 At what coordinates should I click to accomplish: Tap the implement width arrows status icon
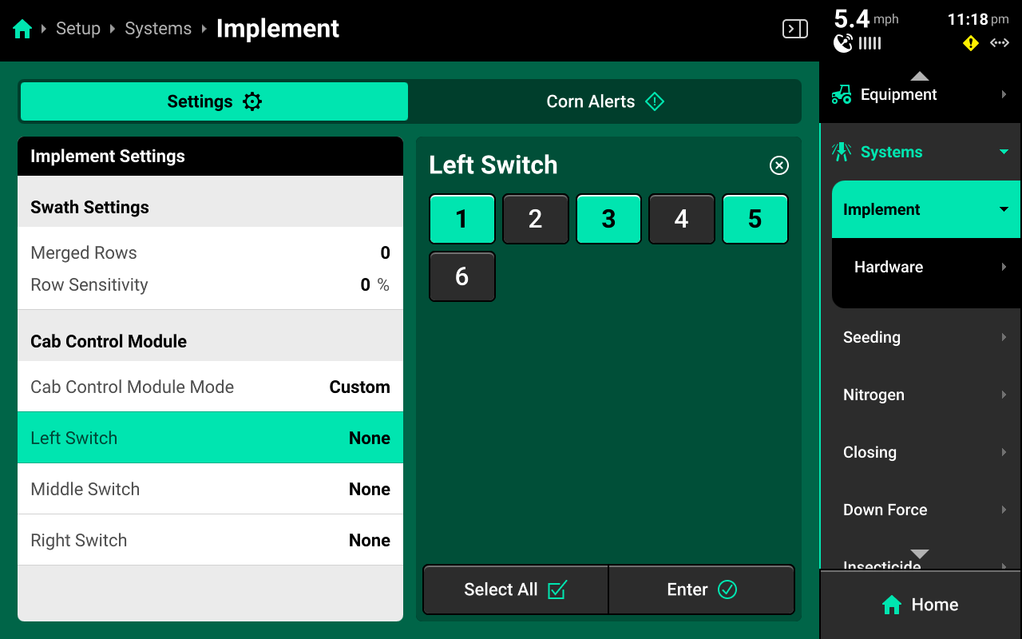(1000, 43)
